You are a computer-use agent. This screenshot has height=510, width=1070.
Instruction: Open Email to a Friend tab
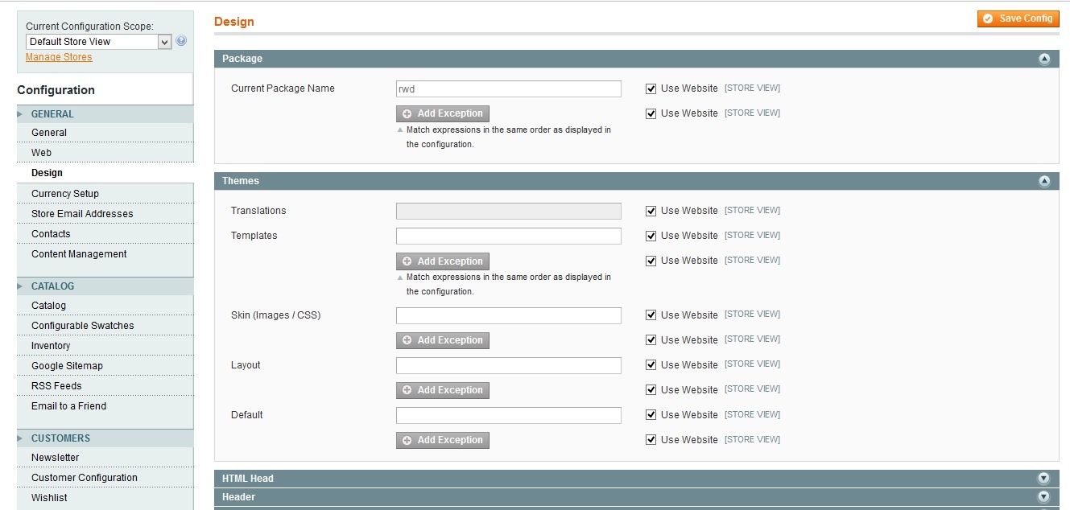coord(105,406)
